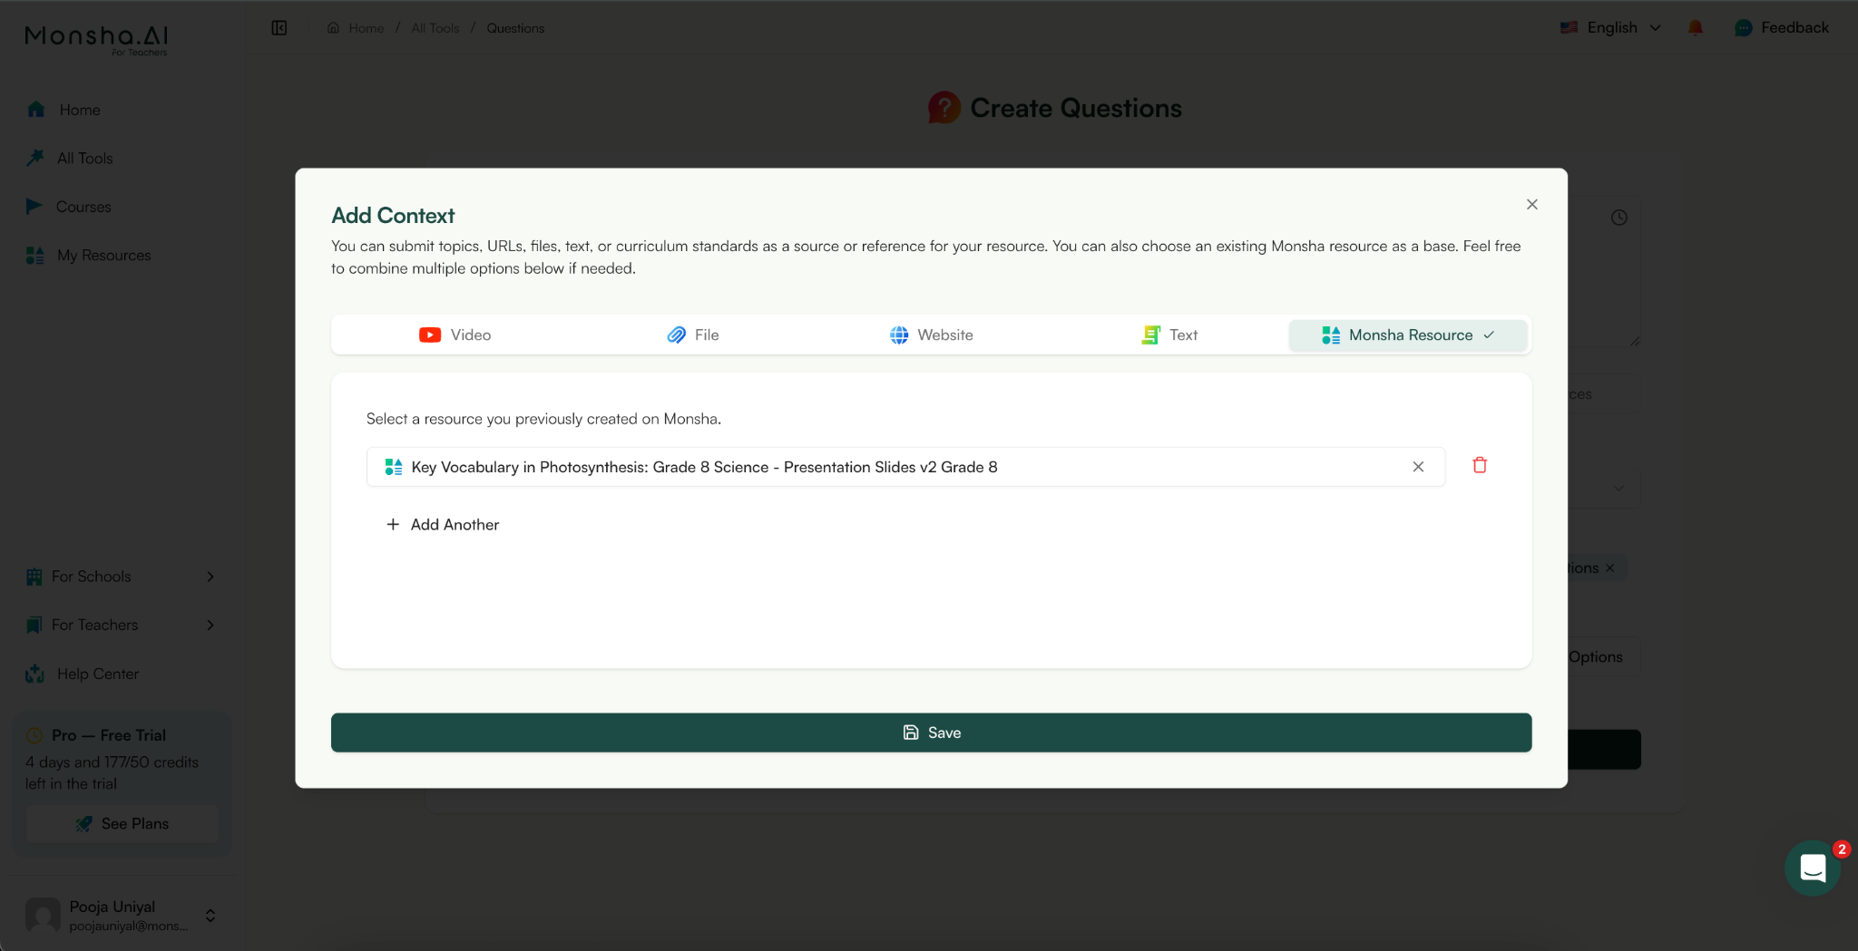Expand For Teachers menu
Viewport: 1858px width, 951px height.
pyautogui.click(x=121, y=625)
